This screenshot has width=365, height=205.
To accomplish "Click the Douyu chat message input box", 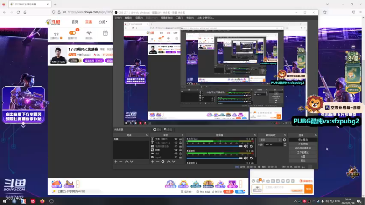I will [283, 189].
